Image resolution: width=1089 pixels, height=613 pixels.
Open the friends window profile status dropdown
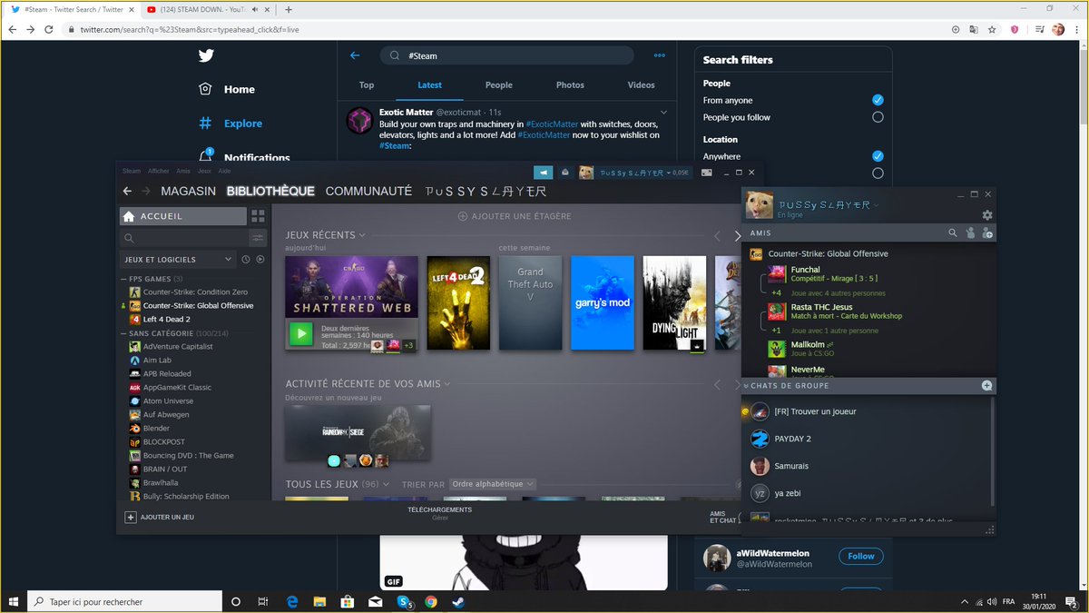coord(877,205)
